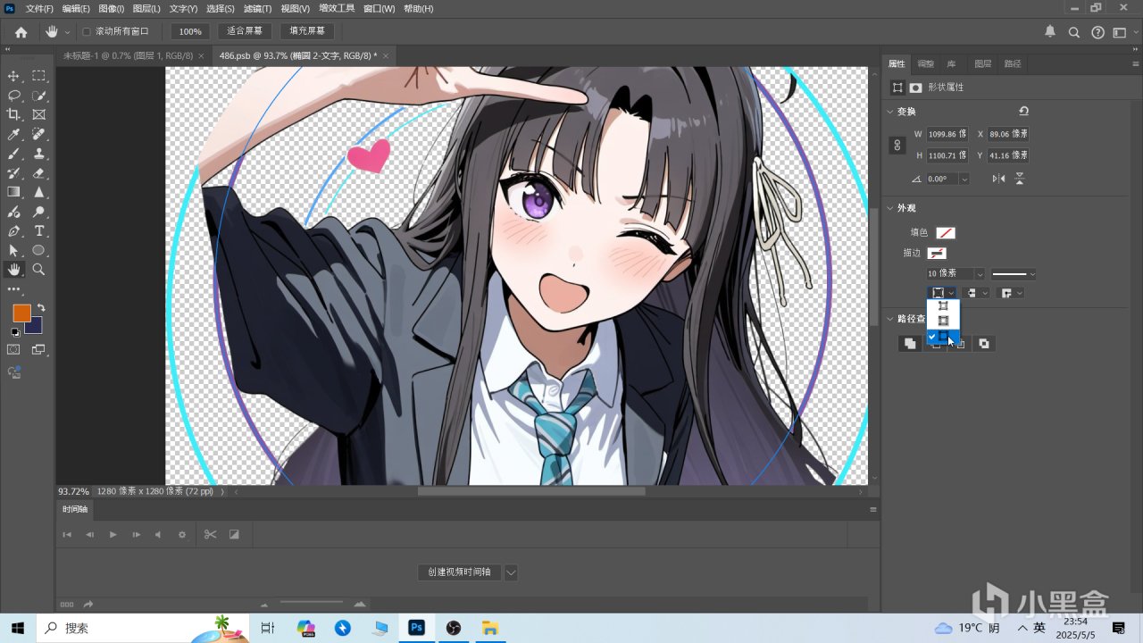Open Photoshop from the Windows taskbar
1143x643 pixels.
click(416, 628)
